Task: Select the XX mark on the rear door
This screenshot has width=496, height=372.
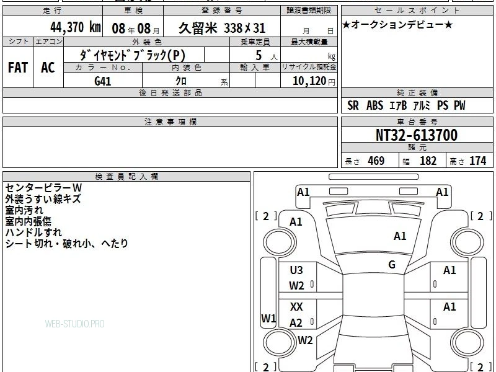Action: tap(296, 306)
